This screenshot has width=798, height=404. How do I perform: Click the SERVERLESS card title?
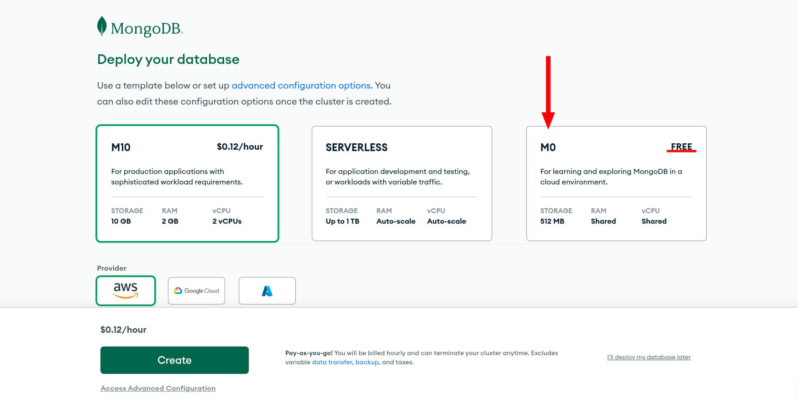point(357,147)
